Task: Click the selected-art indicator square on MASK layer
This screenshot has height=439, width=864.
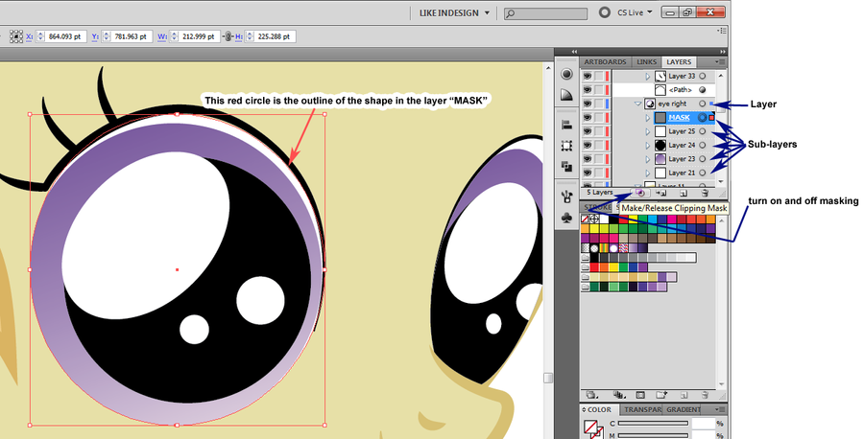Action: pos(712,118)
